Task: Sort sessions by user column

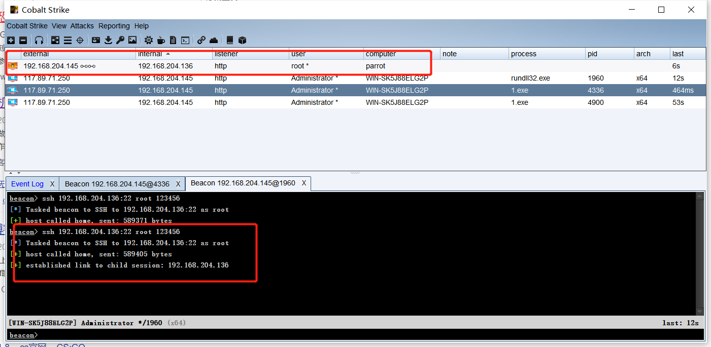Action: point(326,54)
